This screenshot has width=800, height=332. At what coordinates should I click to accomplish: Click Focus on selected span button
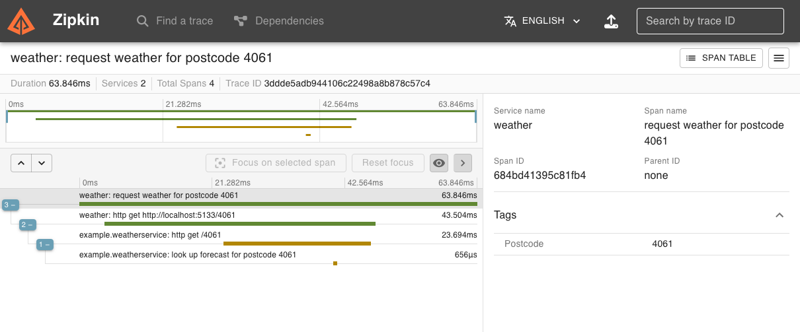point(276,162)
